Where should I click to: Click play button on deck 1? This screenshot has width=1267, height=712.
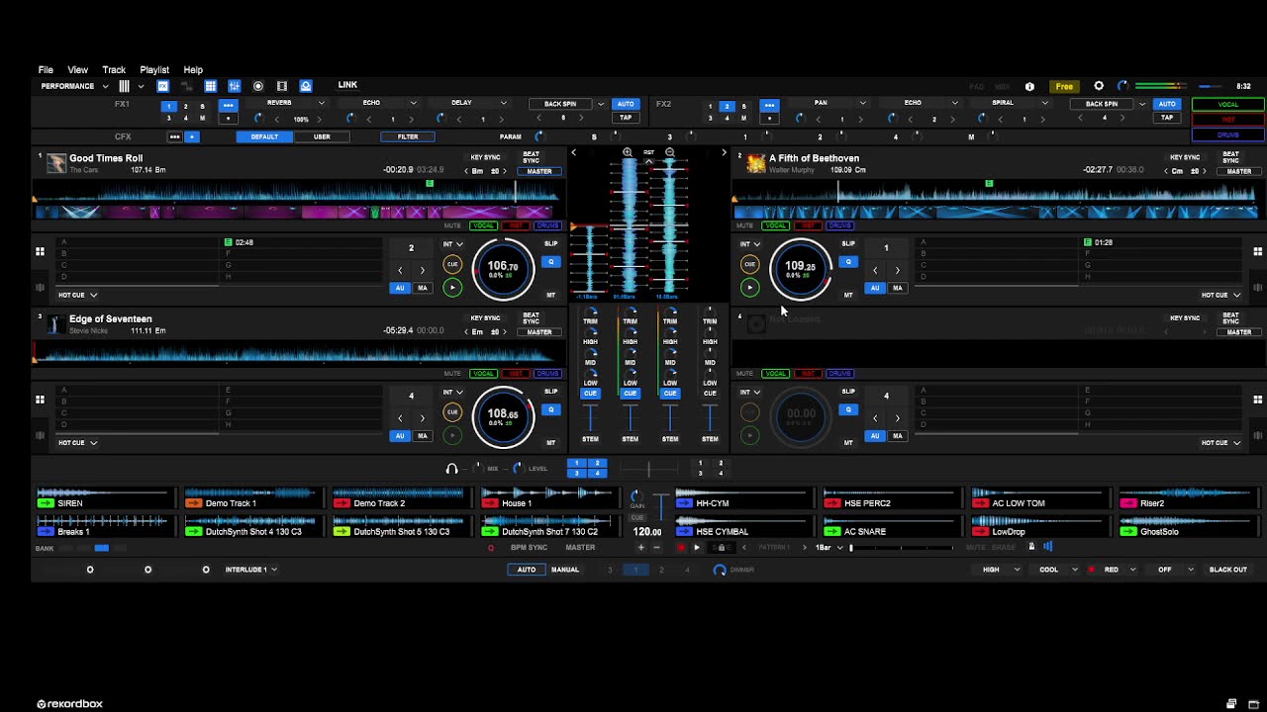pyautogui.click(x=452, y=288)
